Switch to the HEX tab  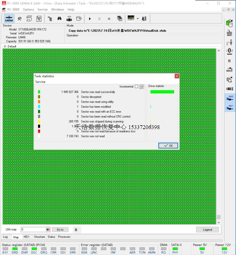27,237
